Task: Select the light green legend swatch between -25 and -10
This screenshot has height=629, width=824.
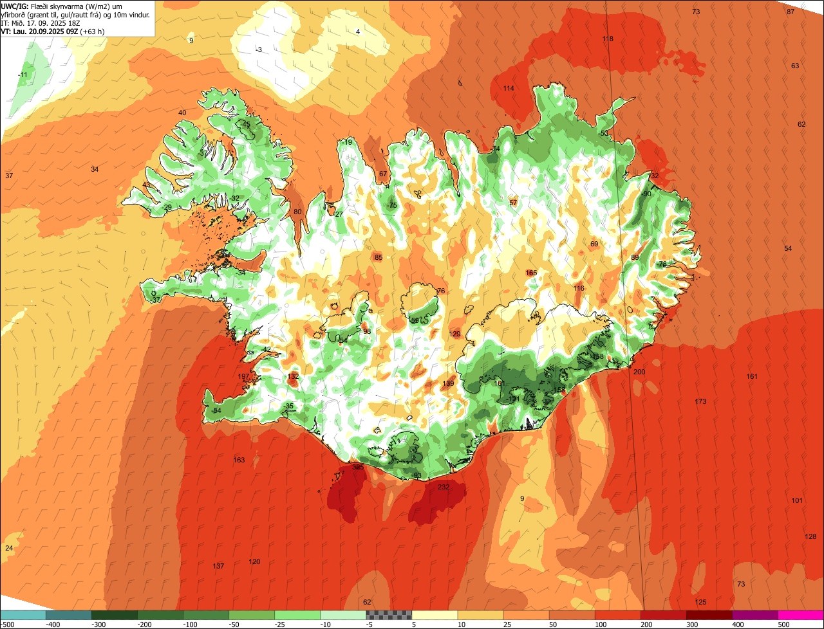Action: click(x=297, y=615)
